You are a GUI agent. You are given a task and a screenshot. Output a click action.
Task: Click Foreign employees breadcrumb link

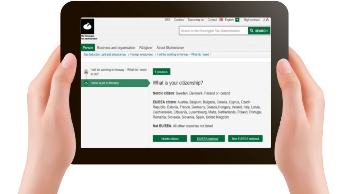point(142,55)
